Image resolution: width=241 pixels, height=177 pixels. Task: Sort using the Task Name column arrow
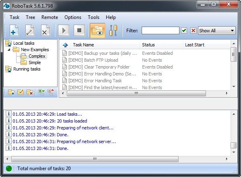66,45
